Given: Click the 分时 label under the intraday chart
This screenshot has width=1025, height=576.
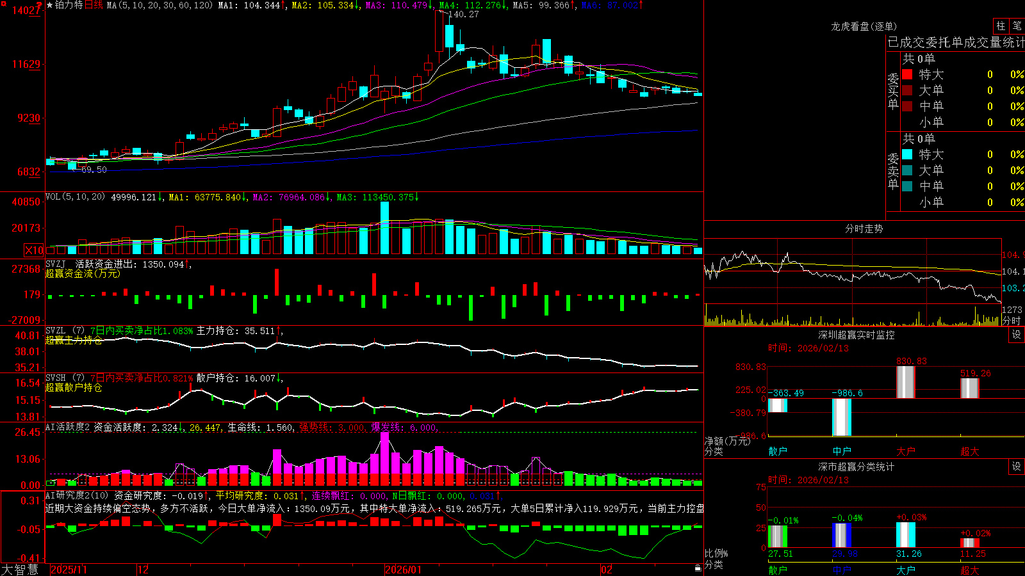Looking at the screenshot, I should pos(1012,321).
